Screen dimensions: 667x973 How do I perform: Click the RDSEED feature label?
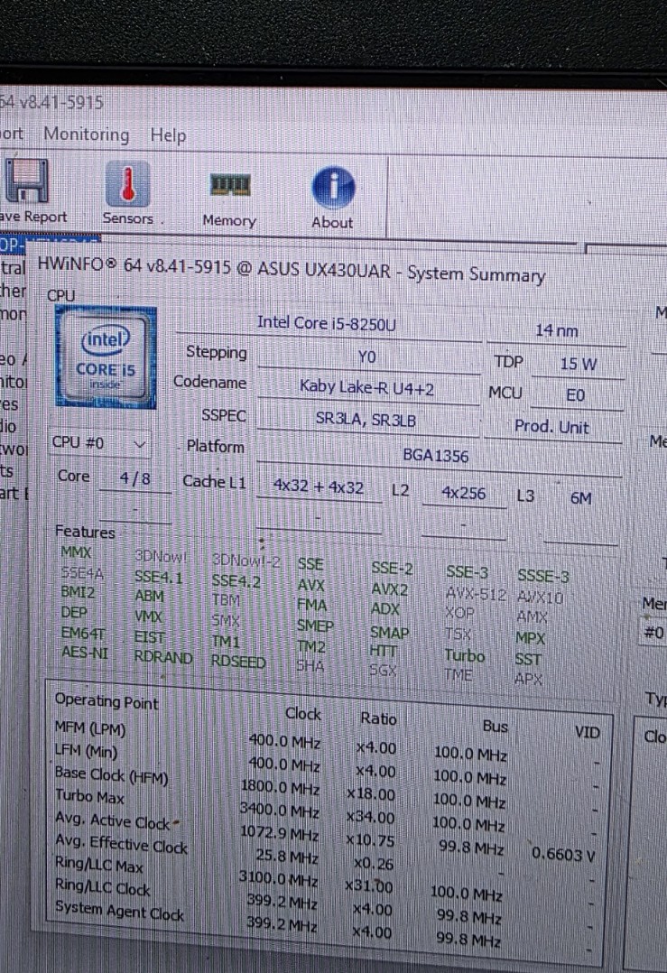238,662
